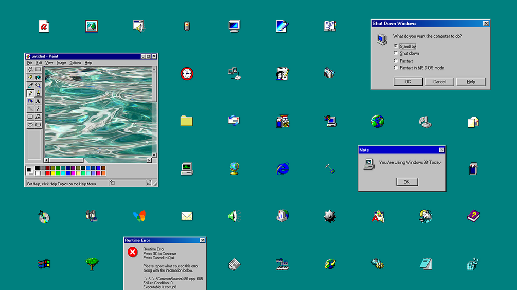Choose the Polygon shape tool

coord(38,117)
